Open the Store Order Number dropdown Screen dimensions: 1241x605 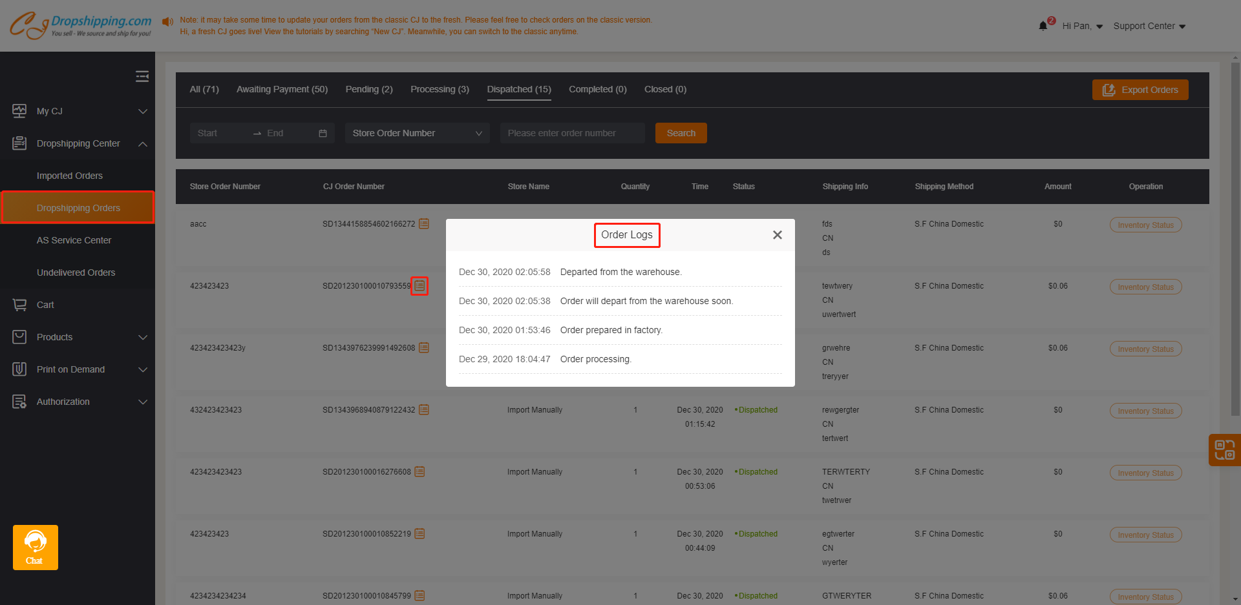(417, 133)
